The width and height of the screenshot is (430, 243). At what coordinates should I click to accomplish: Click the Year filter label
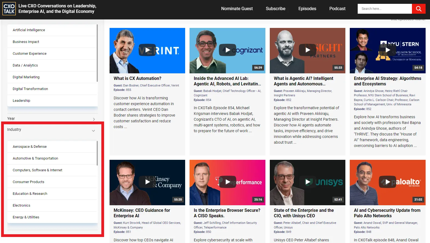11,118
